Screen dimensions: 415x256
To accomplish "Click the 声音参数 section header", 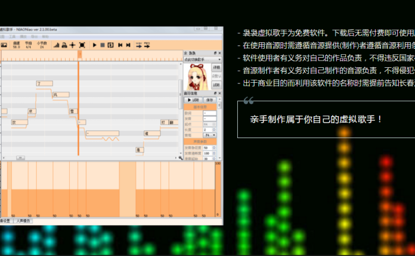I will click(x=200, y=142).
